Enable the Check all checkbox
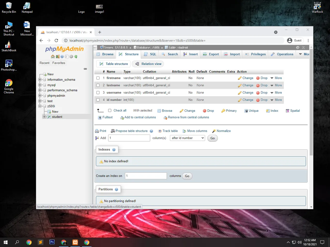The width and height of the screenshot is (330, 247). 110,110
